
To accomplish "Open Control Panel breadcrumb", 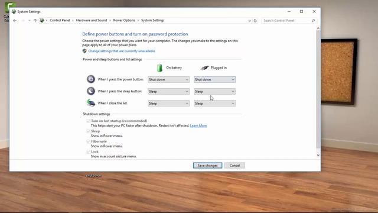I will (60, 20).
